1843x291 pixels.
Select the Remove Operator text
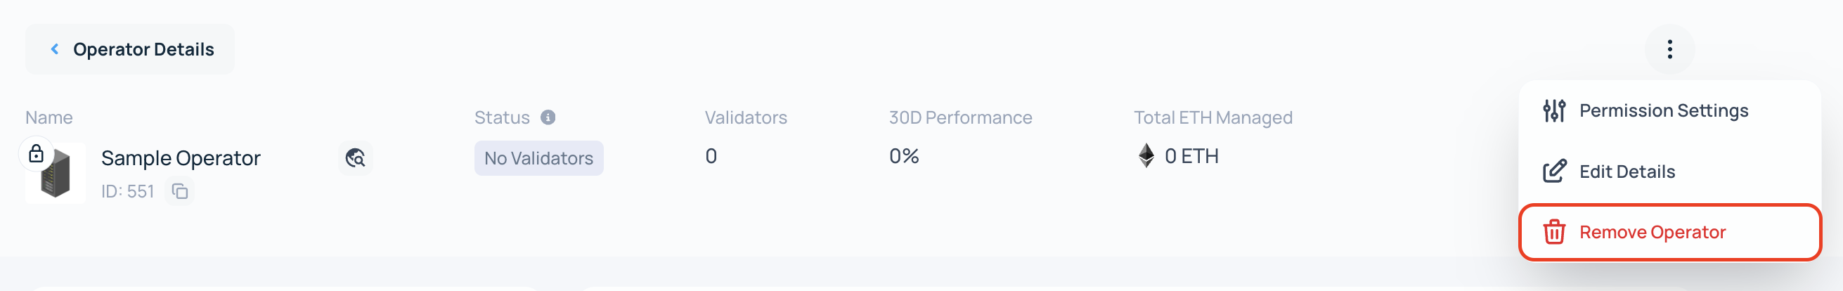coord(1652,233)
